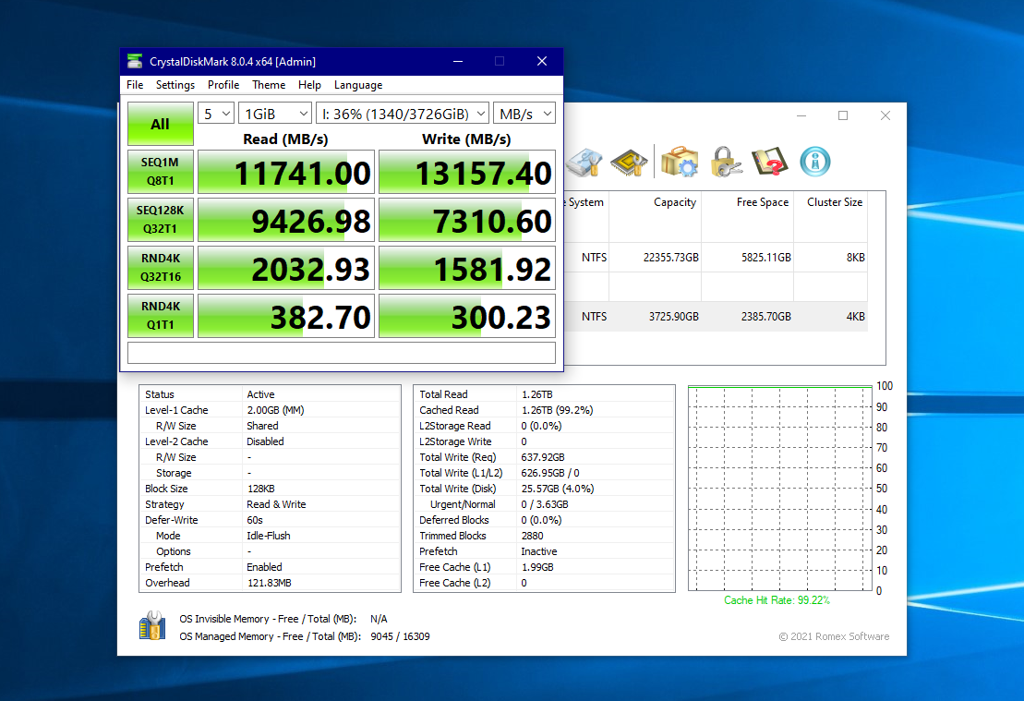Click the Total Write (Req) value 637.92GB

(543, 457)
